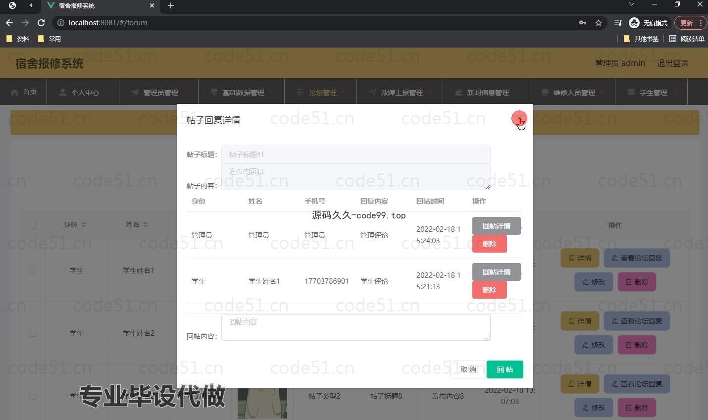Screen dimensions: 708x420
Task: Bookmark this page with star icon
Action: [x=599, y=23]
